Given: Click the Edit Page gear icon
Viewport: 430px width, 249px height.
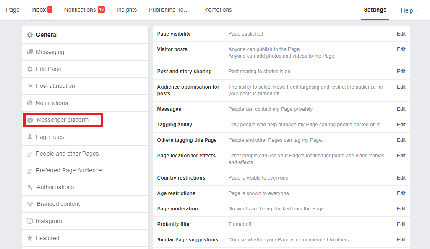Looking at the screenshot, I should click(x=30, y=69).
